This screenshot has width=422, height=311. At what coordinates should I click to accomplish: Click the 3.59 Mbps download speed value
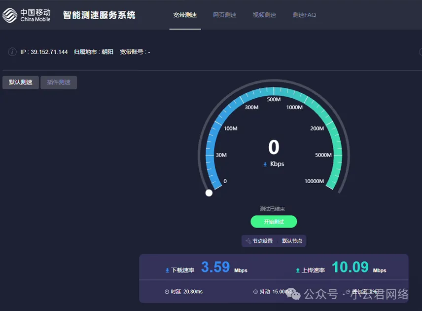pos(215,267)
